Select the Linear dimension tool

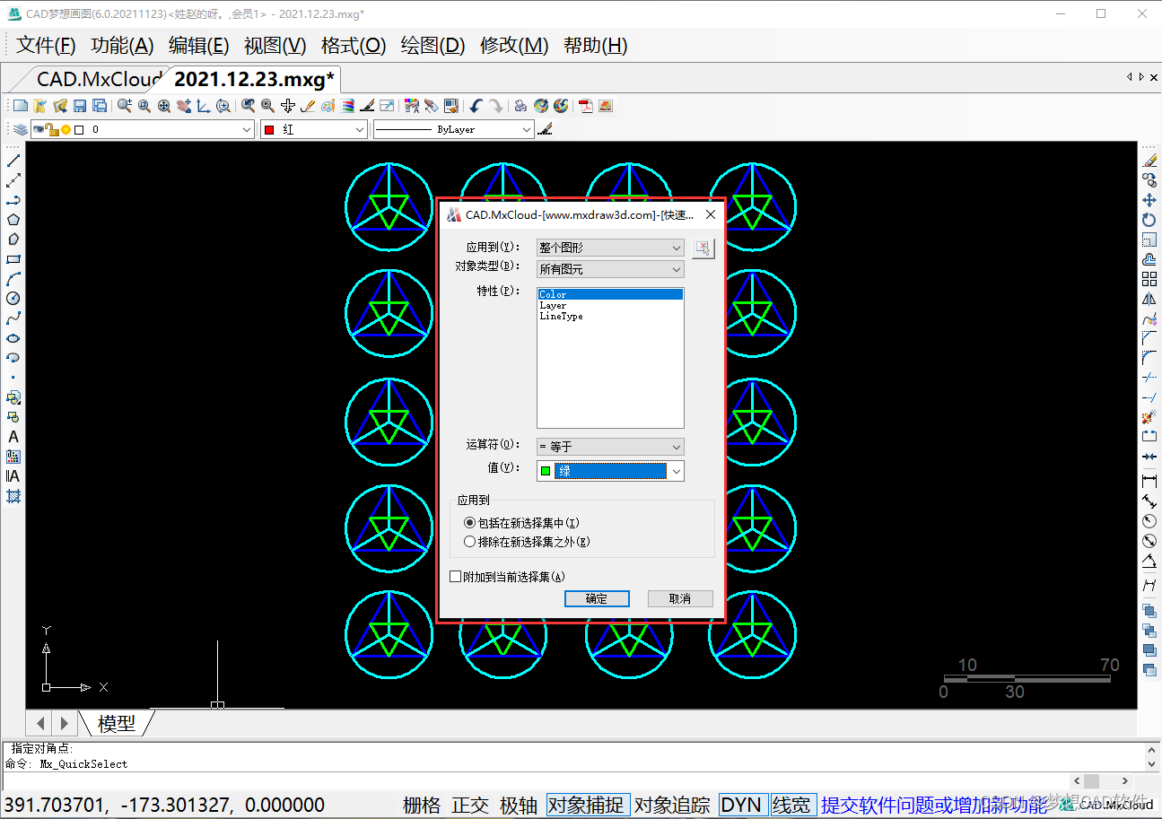(1149, 482)
